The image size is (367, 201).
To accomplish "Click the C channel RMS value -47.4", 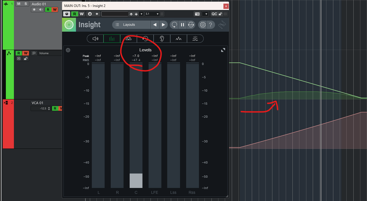I will coord(136,60).
